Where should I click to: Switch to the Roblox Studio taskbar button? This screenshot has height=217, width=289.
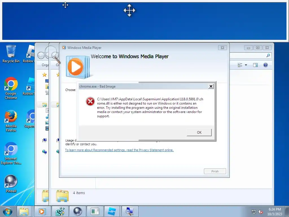pos(112,211)
